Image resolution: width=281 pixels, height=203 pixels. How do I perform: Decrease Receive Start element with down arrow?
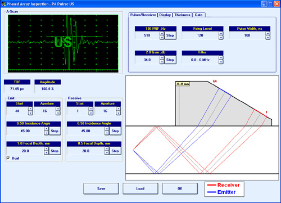click(x=91, y=113)
